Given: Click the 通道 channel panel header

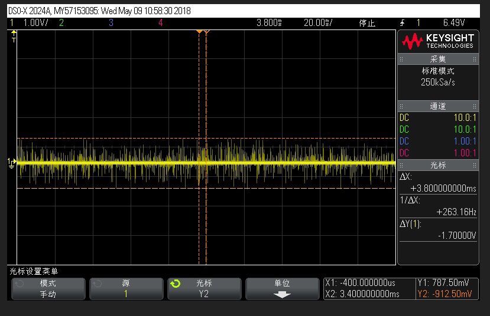Looking at the screenshot, I should pyautogui.click(x=438, y=106).
